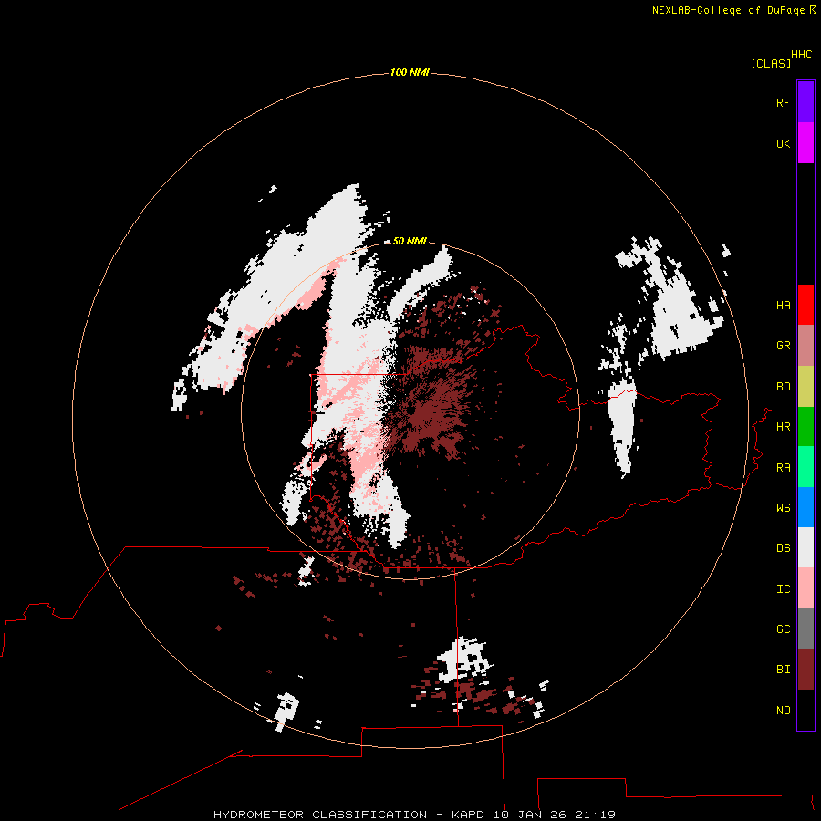The height and width of the screenshot is (821, 821).
Task: Click the UK legend label
Action: point(783,143)
